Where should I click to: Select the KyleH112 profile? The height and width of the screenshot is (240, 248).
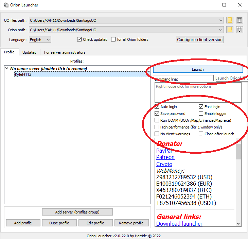tap(23, 74)
